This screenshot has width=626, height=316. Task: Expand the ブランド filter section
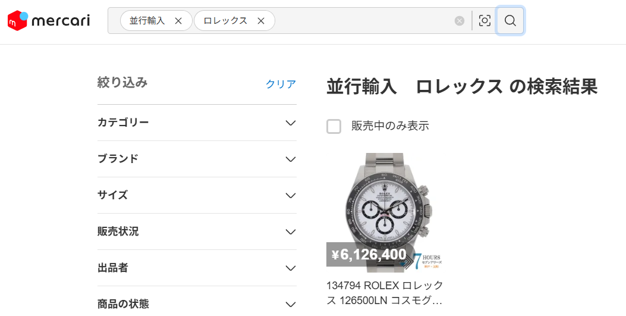tap(290, 159)
